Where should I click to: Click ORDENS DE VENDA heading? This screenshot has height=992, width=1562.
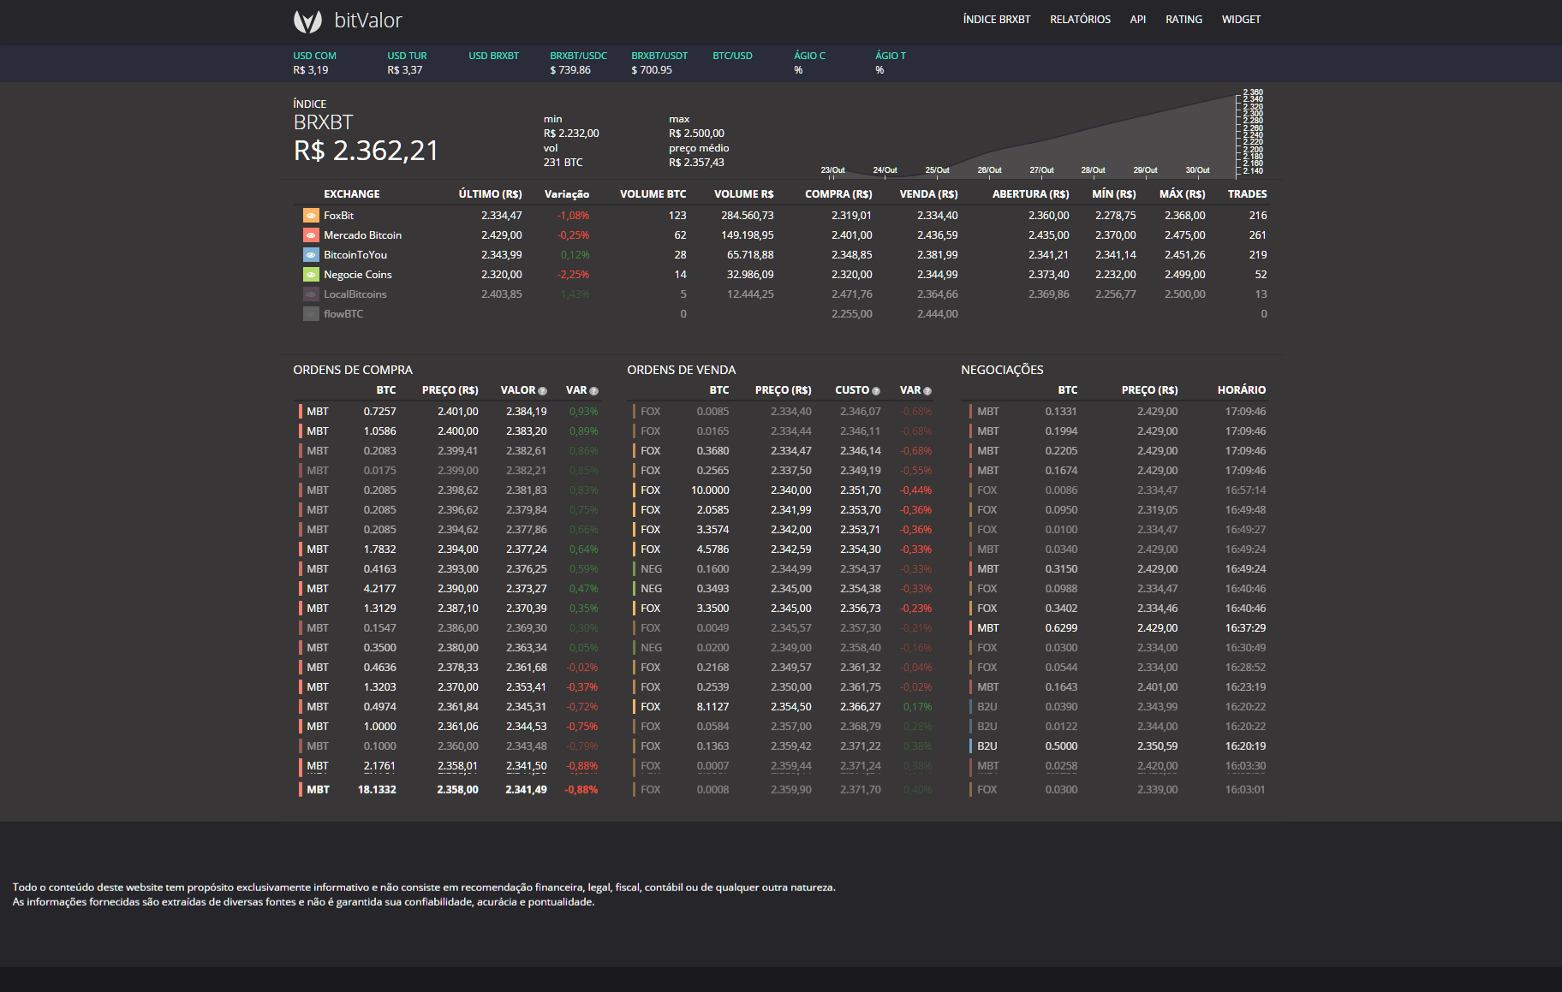click(682, 370)
